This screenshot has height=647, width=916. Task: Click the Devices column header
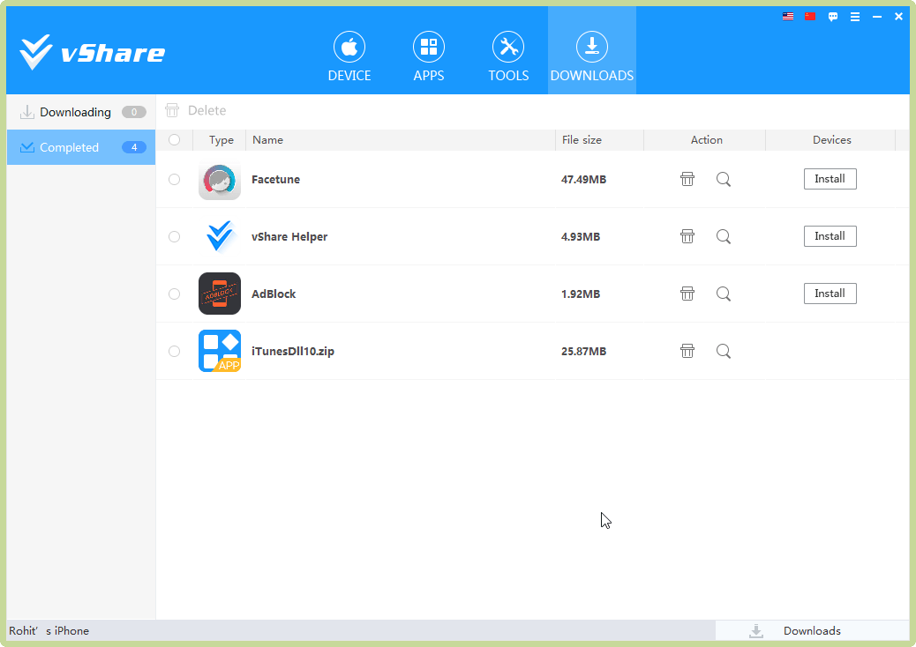coord(831,140)
